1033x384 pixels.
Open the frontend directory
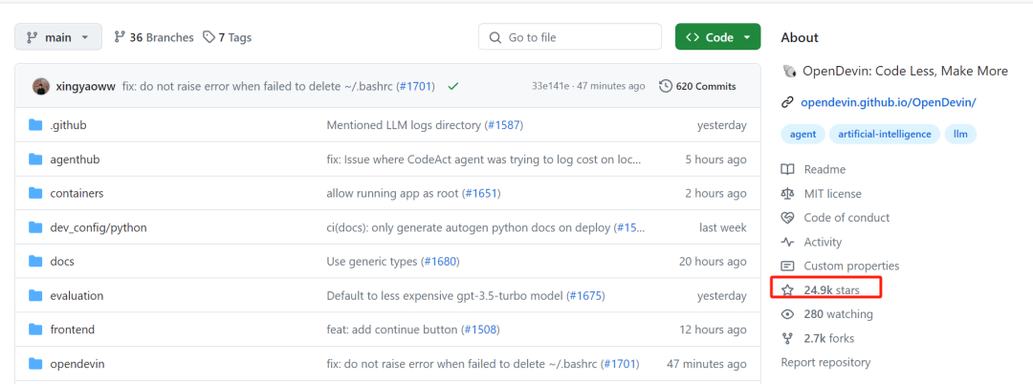72,330
